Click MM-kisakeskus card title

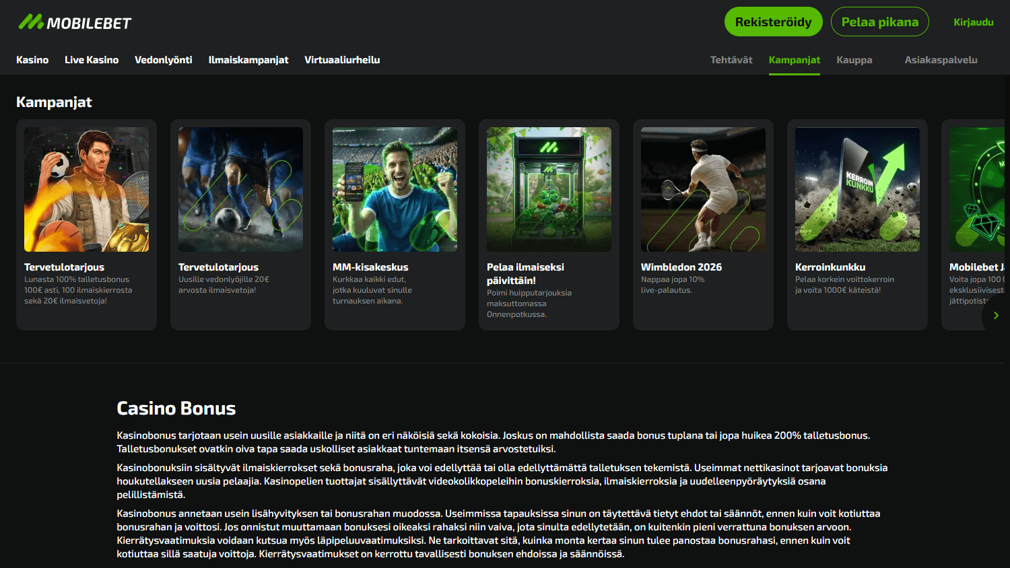[x=370, y=267]
